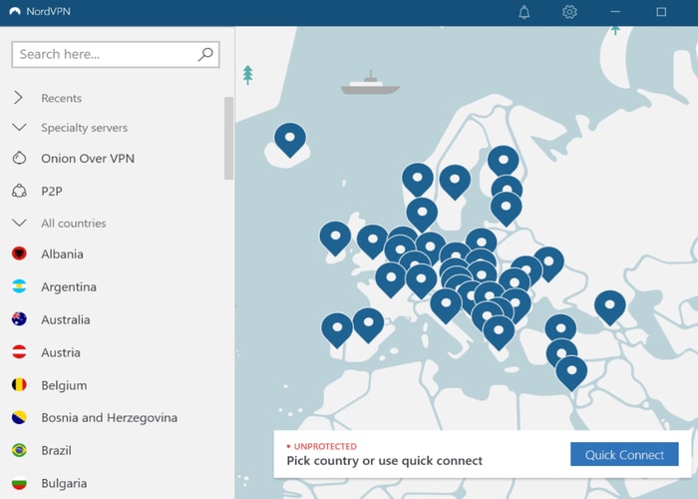The width and height of the screenshot is (698, 499).
Task: Focus the Search here input field
Action: (105, 54)
